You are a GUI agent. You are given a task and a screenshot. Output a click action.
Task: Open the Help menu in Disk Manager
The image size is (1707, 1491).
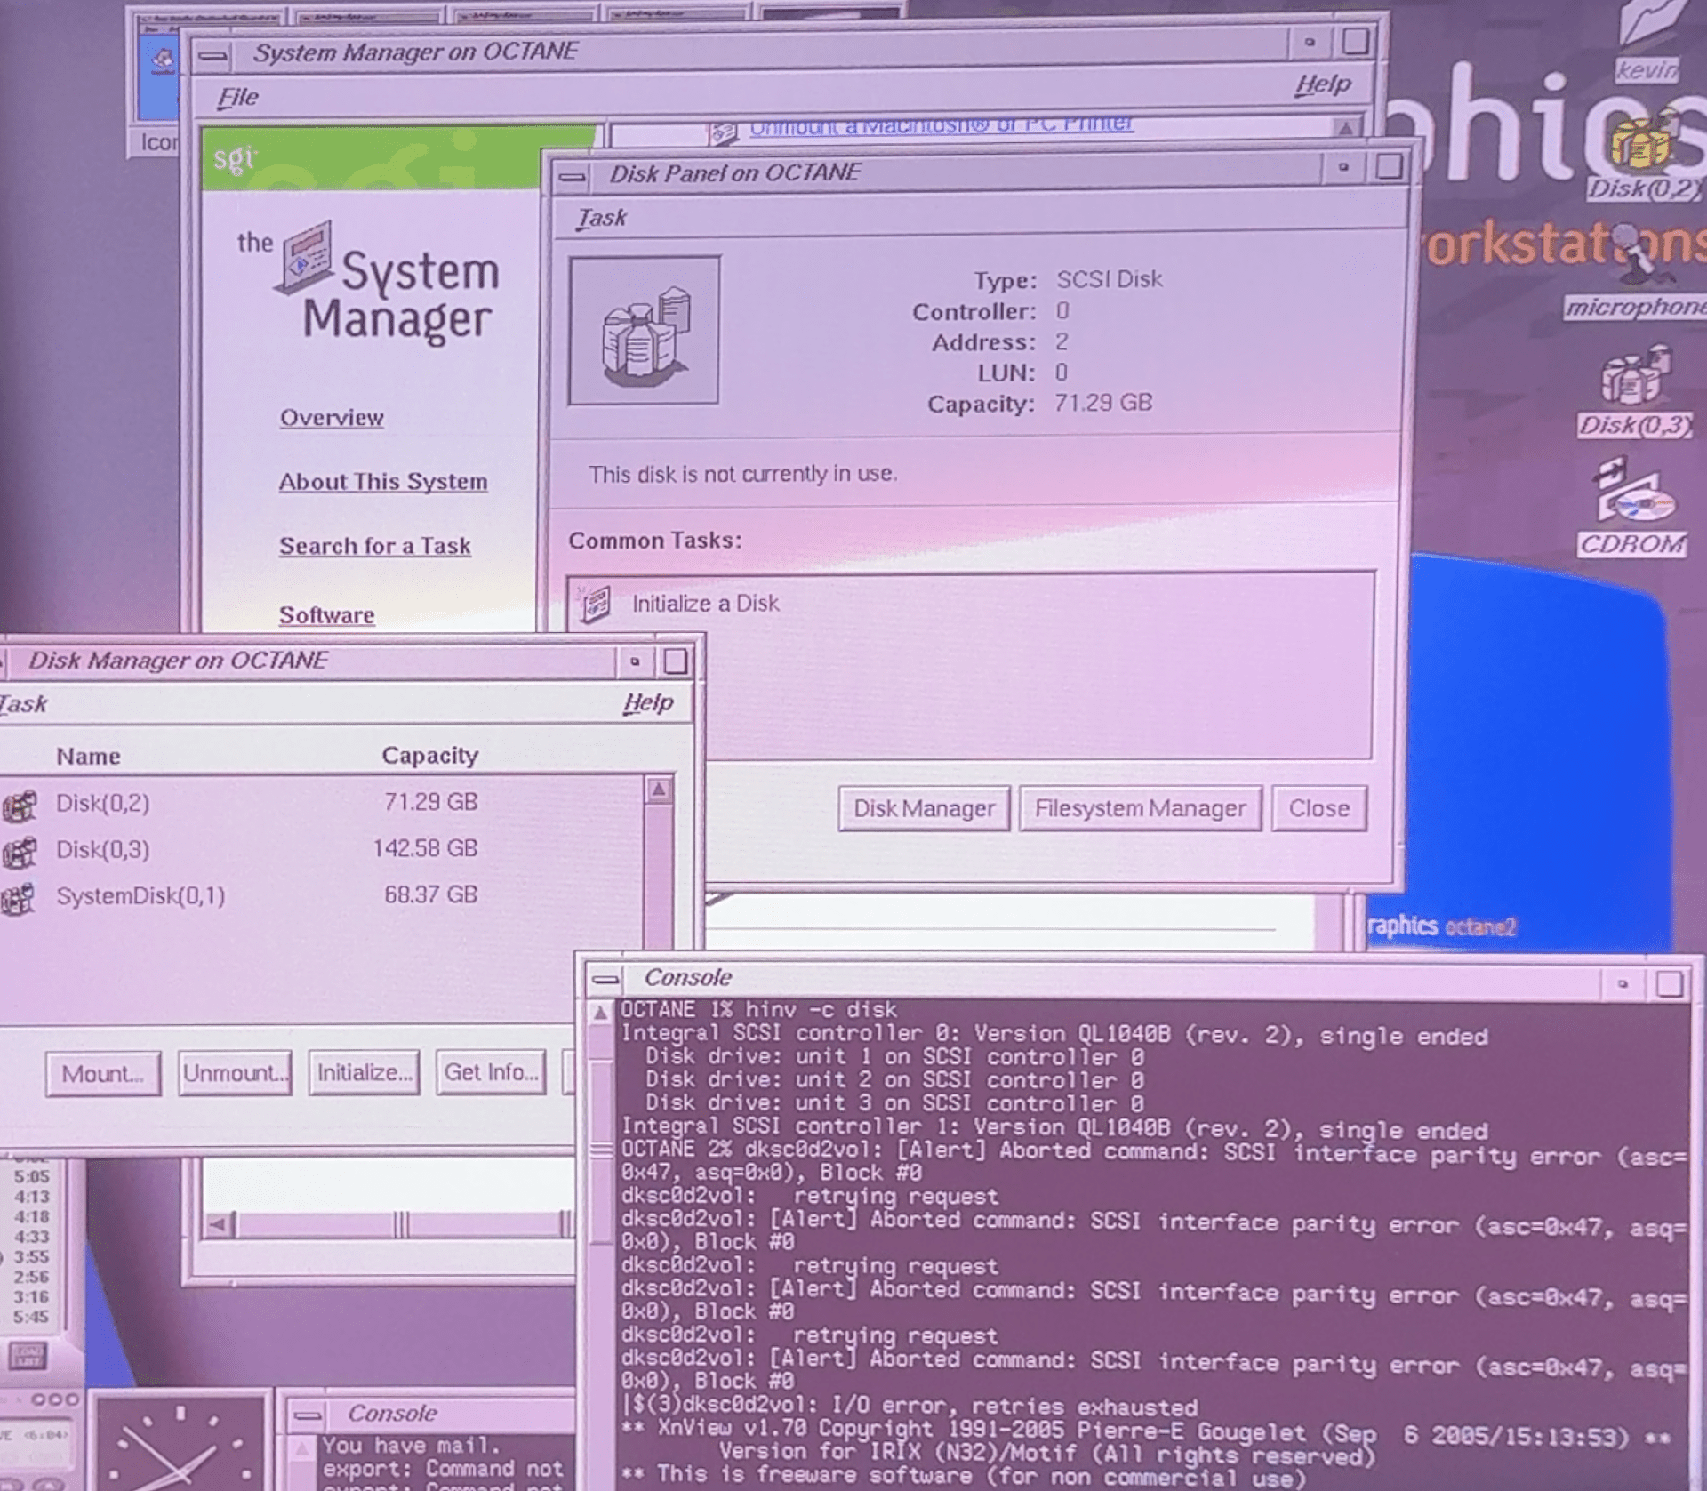pos(648,703)
